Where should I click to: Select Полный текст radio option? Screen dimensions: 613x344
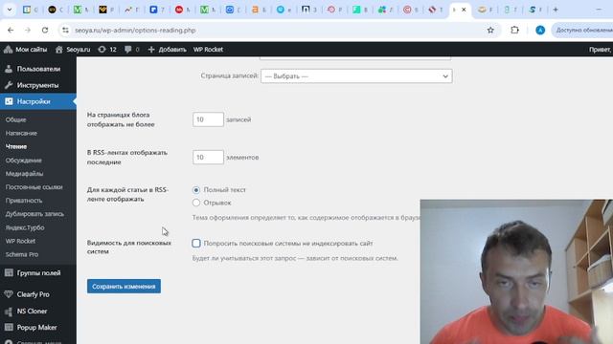pos(196,190)
